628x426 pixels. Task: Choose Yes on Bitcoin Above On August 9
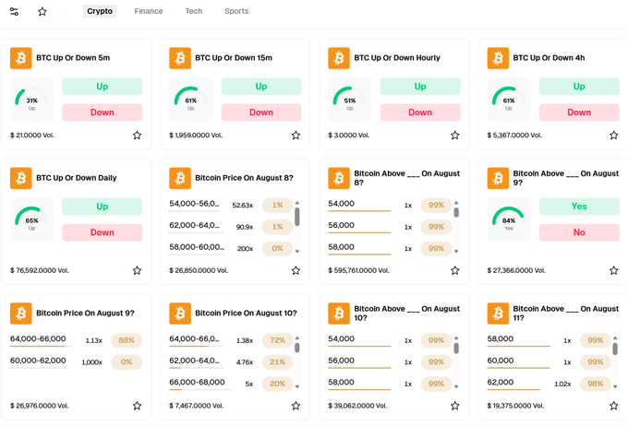coord(579,207)
